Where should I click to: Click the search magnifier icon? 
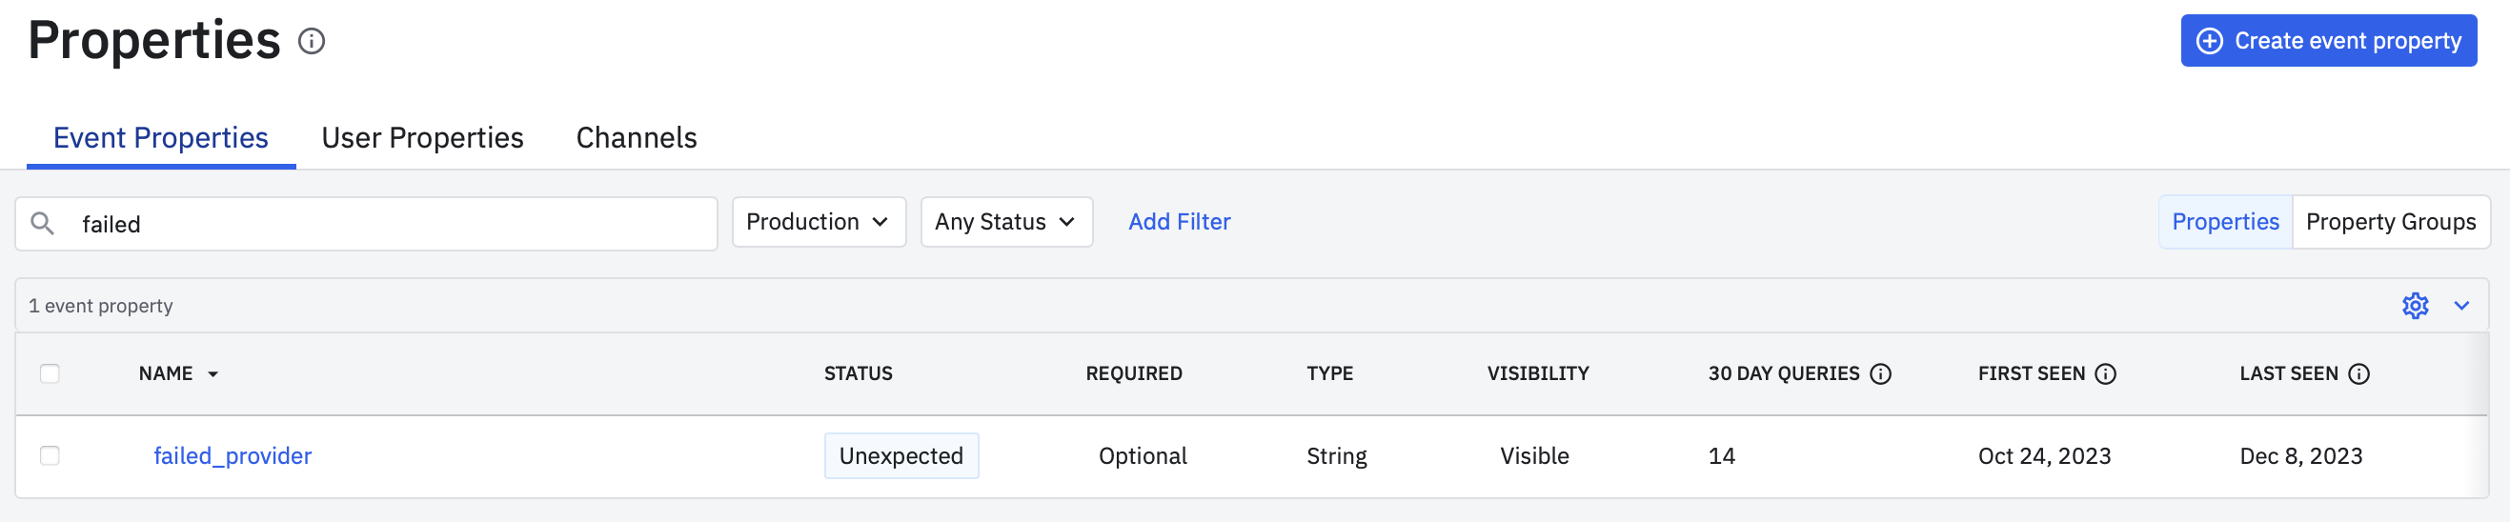pyautogui.click(x=42, y=224)
